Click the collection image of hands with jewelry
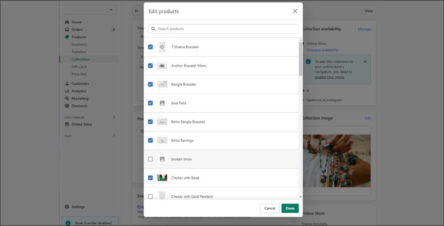The width and height of the screenshot is (444, 226). (337, 161)
